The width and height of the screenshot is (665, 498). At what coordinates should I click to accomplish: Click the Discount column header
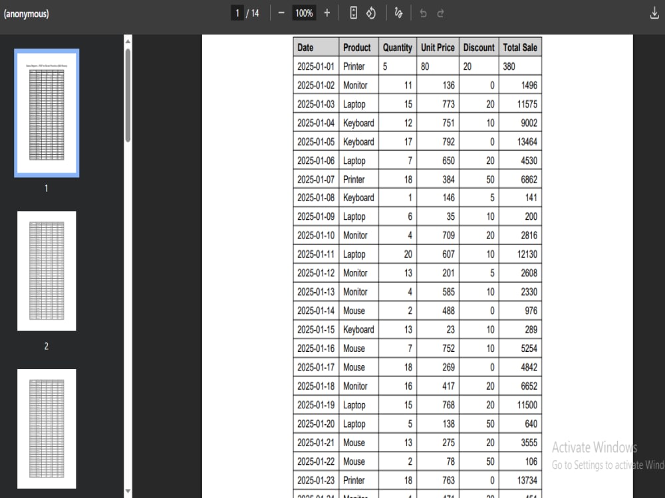tap(479, 47)
